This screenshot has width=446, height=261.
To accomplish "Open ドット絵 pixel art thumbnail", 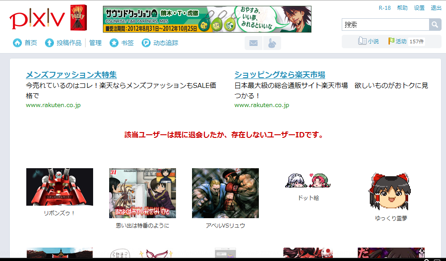I will (x=308, y=181).
